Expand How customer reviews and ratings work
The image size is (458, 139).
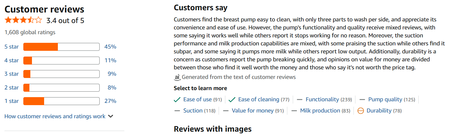[55, 116]
